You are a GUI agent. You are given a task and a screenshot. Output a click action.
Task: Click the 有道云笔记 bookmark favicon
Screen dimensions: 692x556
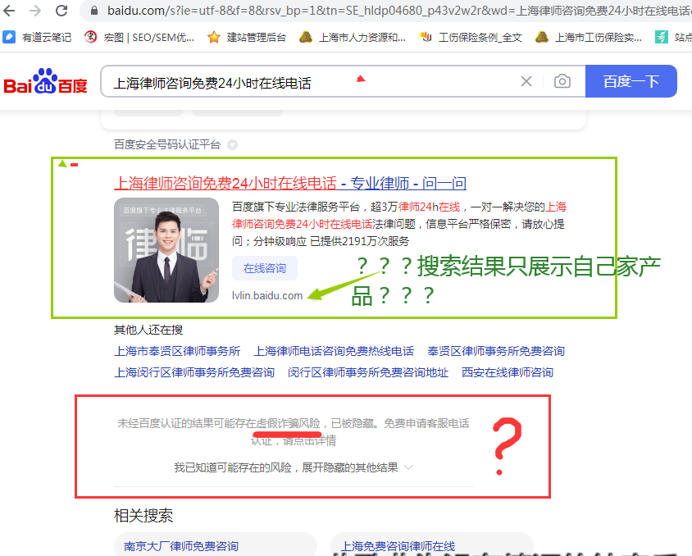click(9, 37)
